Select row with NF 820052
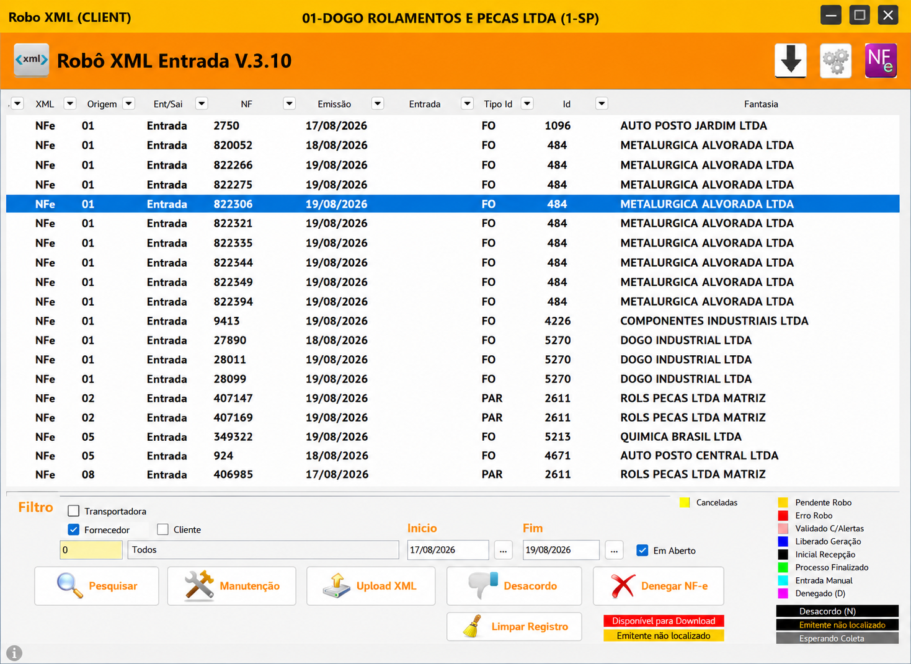The width and height of the screenshot is (911, 664). [x=453, y=145]
